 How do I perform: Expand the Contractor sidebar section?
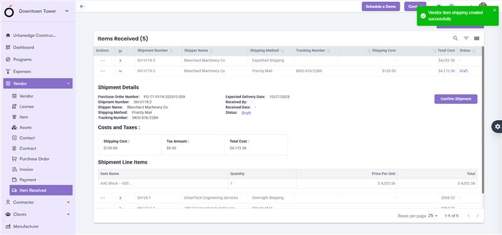(x=38, y=202)
